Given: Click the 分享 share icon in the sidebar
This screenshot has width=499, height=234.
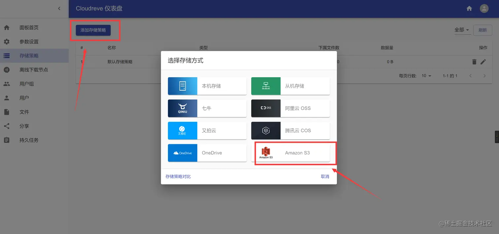Looking at the screenshot, I should 7,126.
